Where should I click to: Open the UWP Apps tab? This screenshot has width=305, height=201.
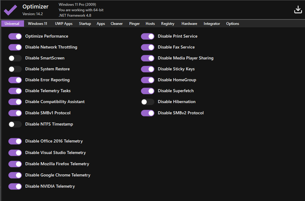tap(64, 23)
